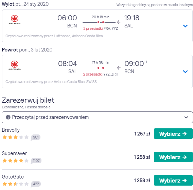Open Bravofly reviews bubble showing 901

point(36,137)
